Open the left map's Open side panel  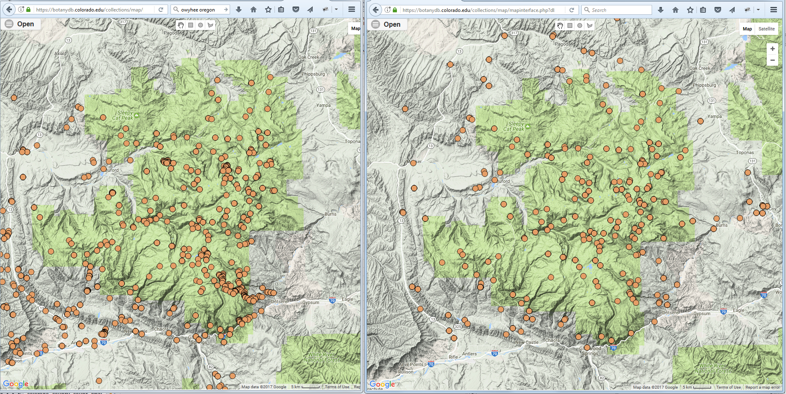20,24
